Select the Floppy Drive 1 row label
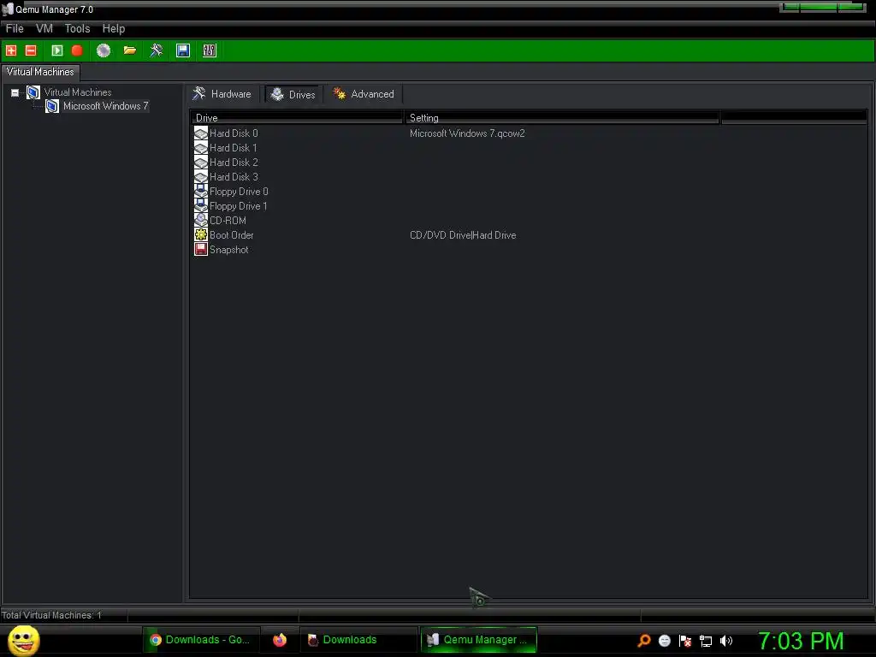Screen dimensions: 876x657 [238, 205]
